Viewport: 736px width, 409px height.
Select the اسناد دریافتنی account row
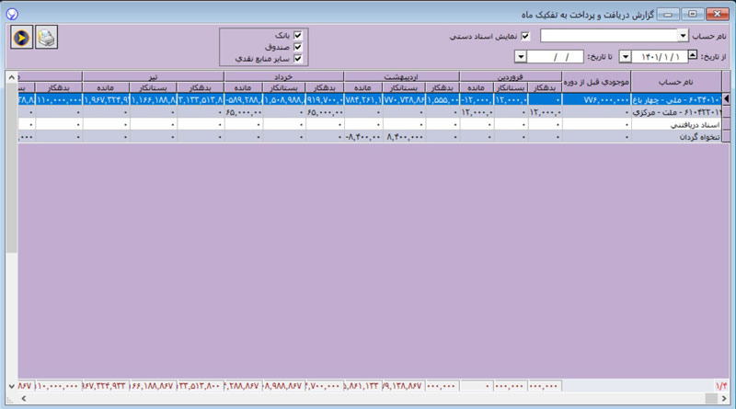pos(675,124)
